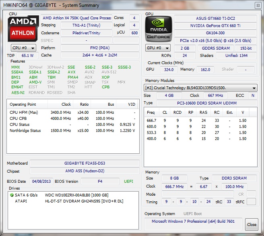The width and height of the screenshot is (264, 236).
Task: Click the PCIe v2.0 x16 link field
Action: (216, 41)
